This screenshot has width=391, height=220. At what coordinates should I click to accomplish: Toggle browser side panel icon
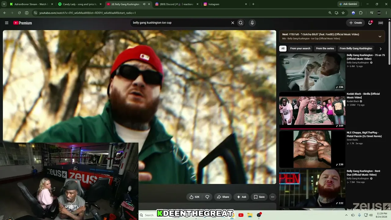pyautogui.click(x=27, y=13)
